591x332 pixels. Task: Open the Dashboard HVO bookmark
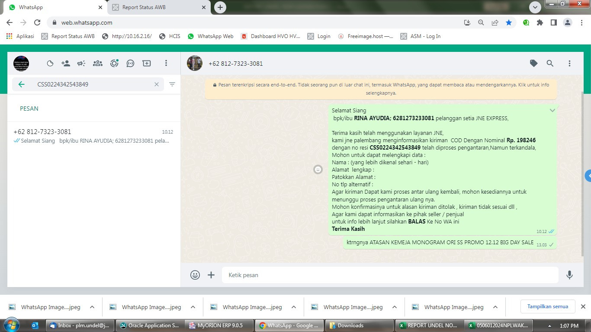tap(271, 36)
